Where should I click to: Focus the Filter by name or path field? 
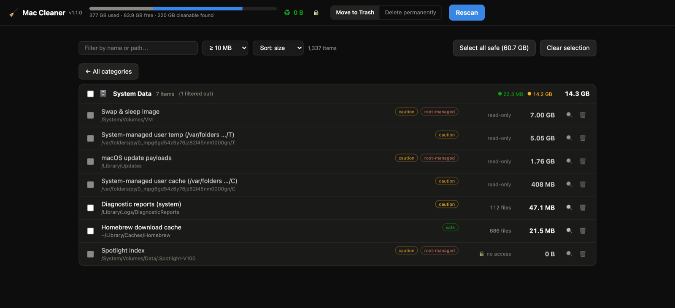(x=138, y=48)
